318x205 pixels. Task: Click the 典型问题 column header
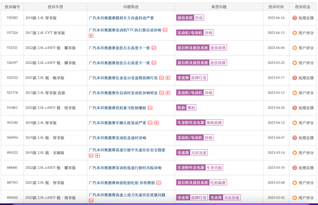click(x=219, y=7)
